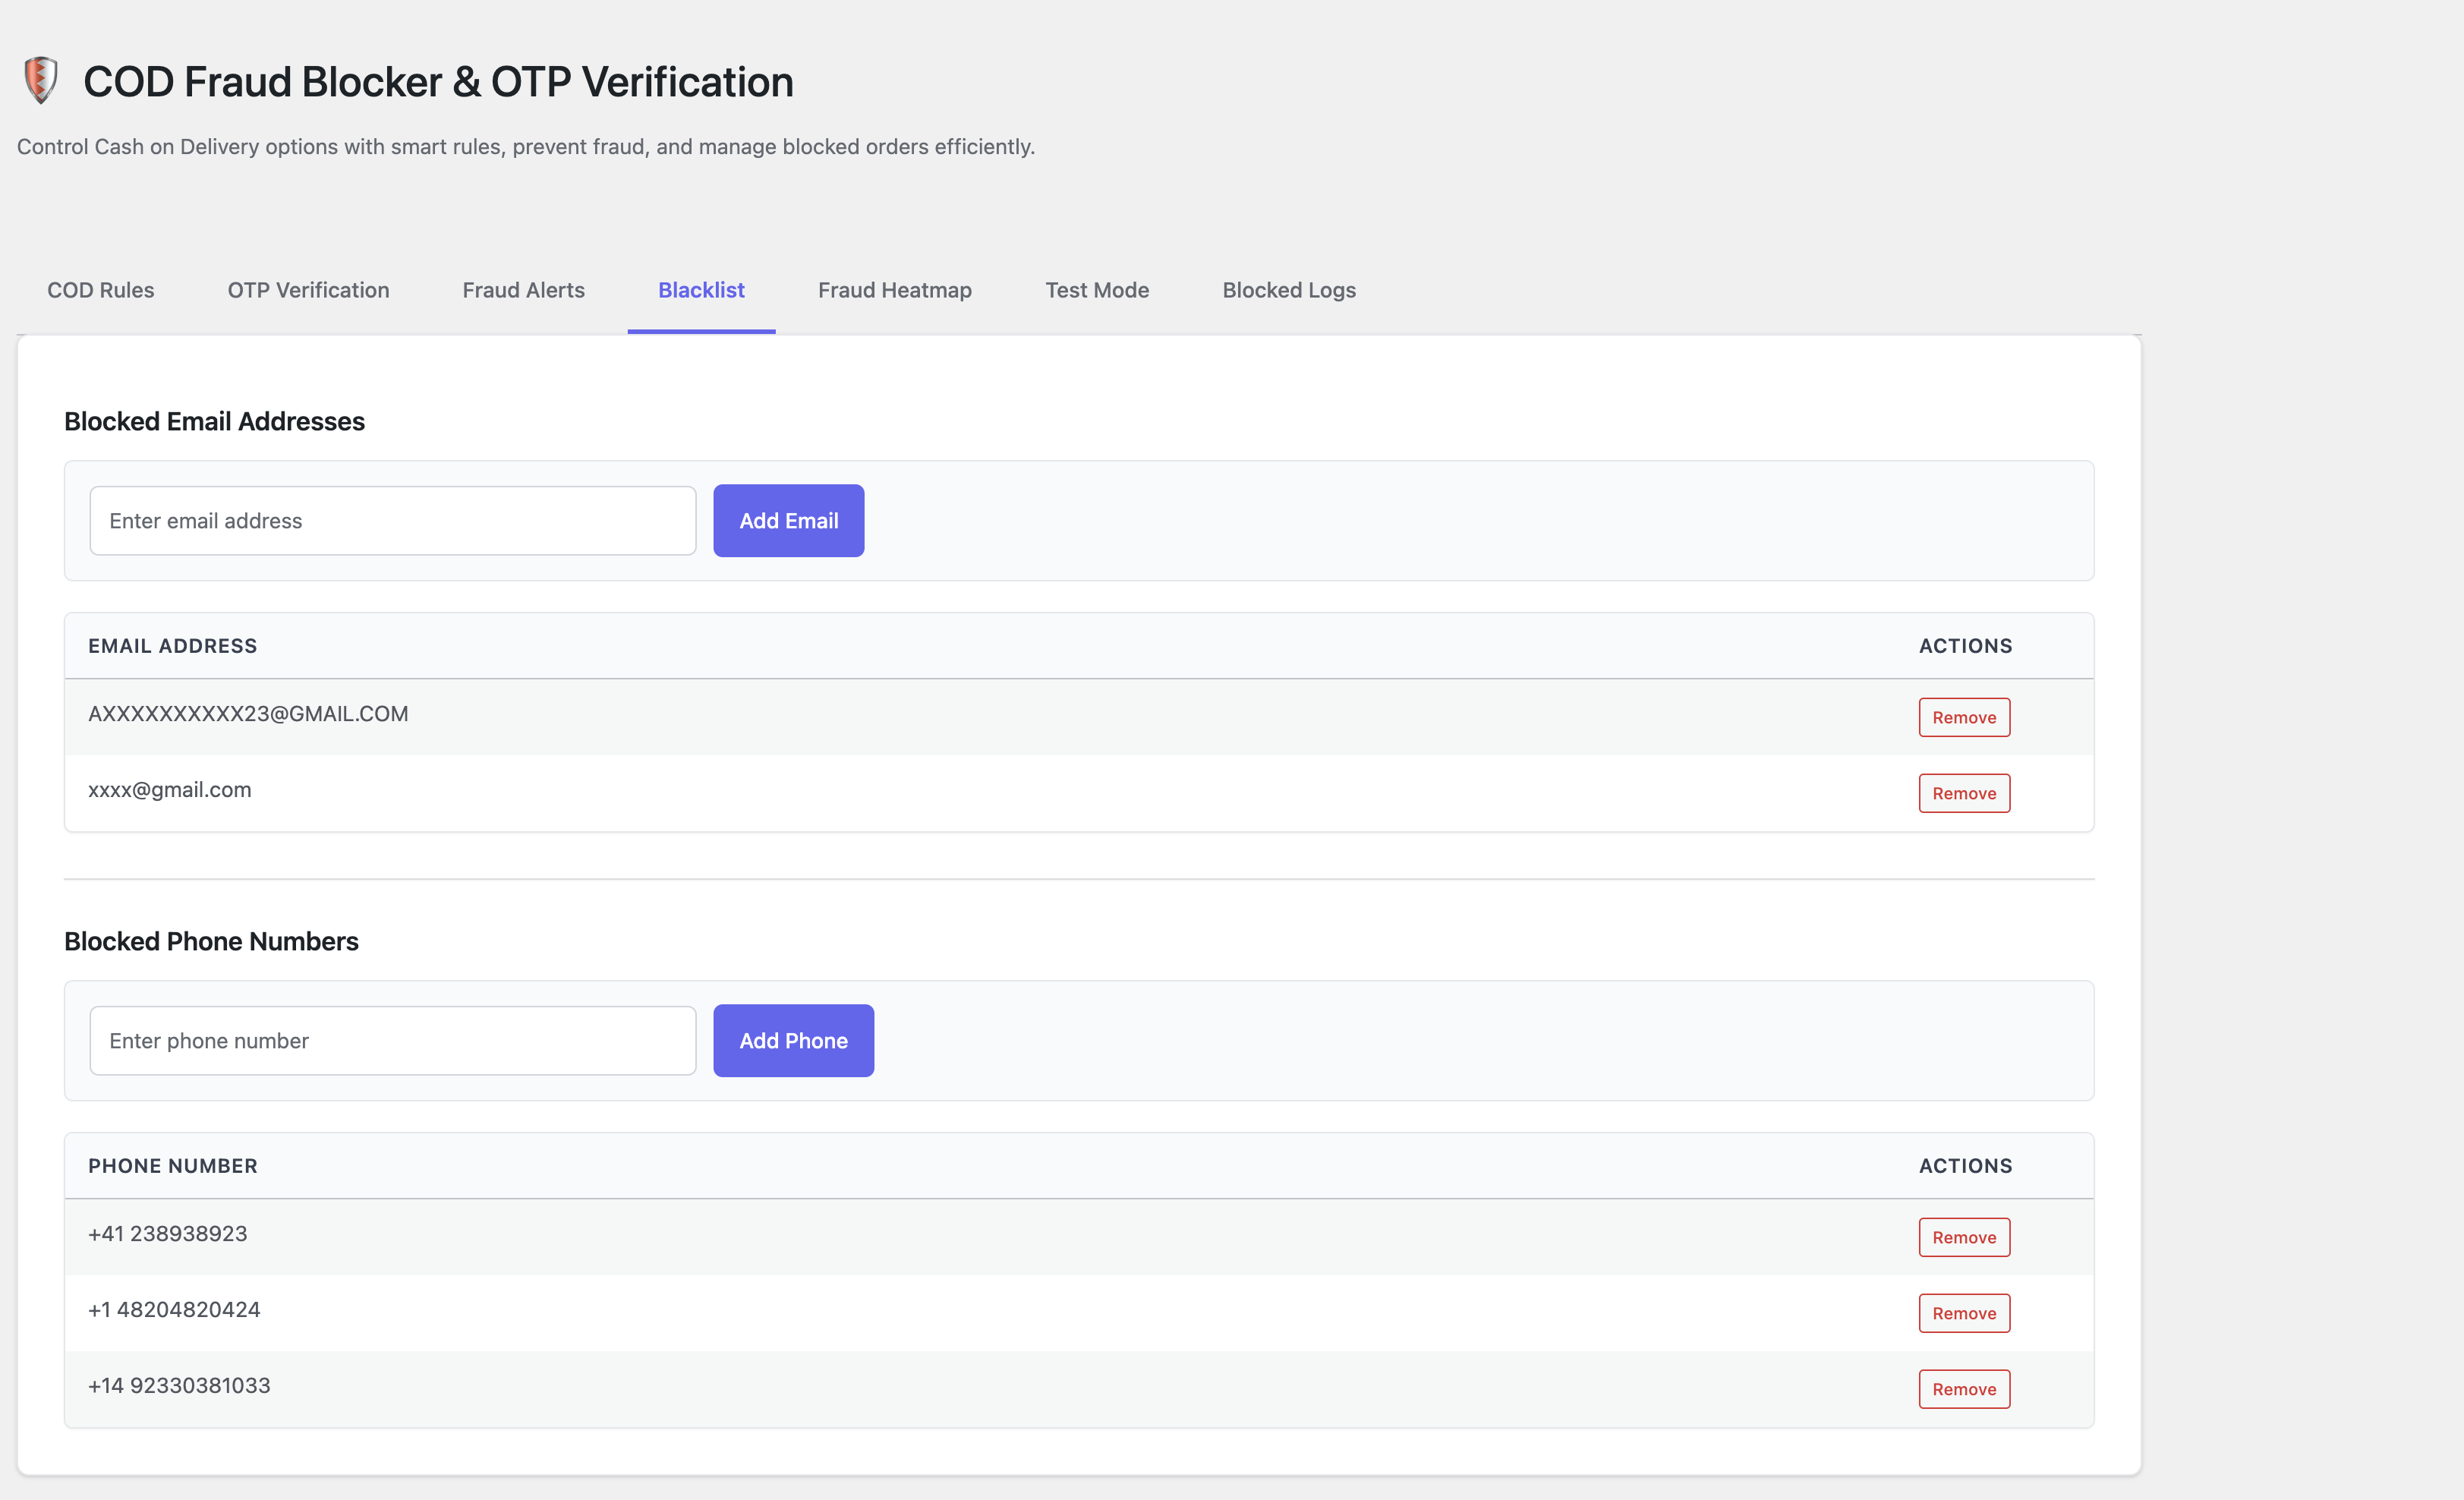Switch to the Blacklist tab
The image size is (2464, 1500).
click(x=701, y=290)
